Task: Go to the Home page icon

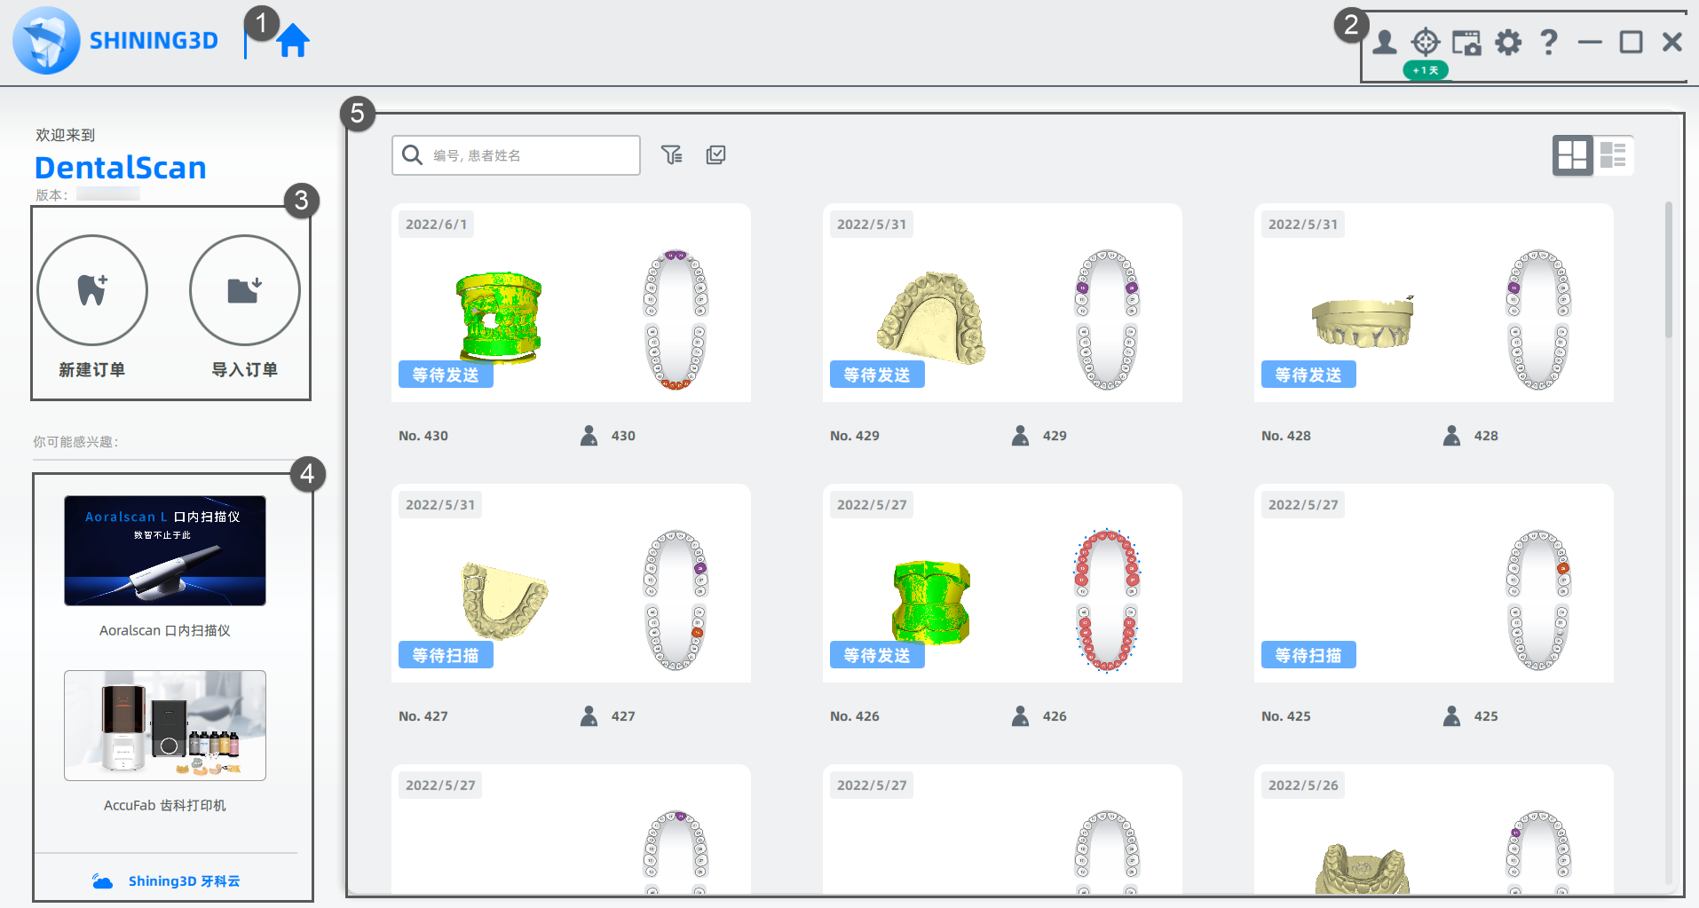Action: coord(293,41)
